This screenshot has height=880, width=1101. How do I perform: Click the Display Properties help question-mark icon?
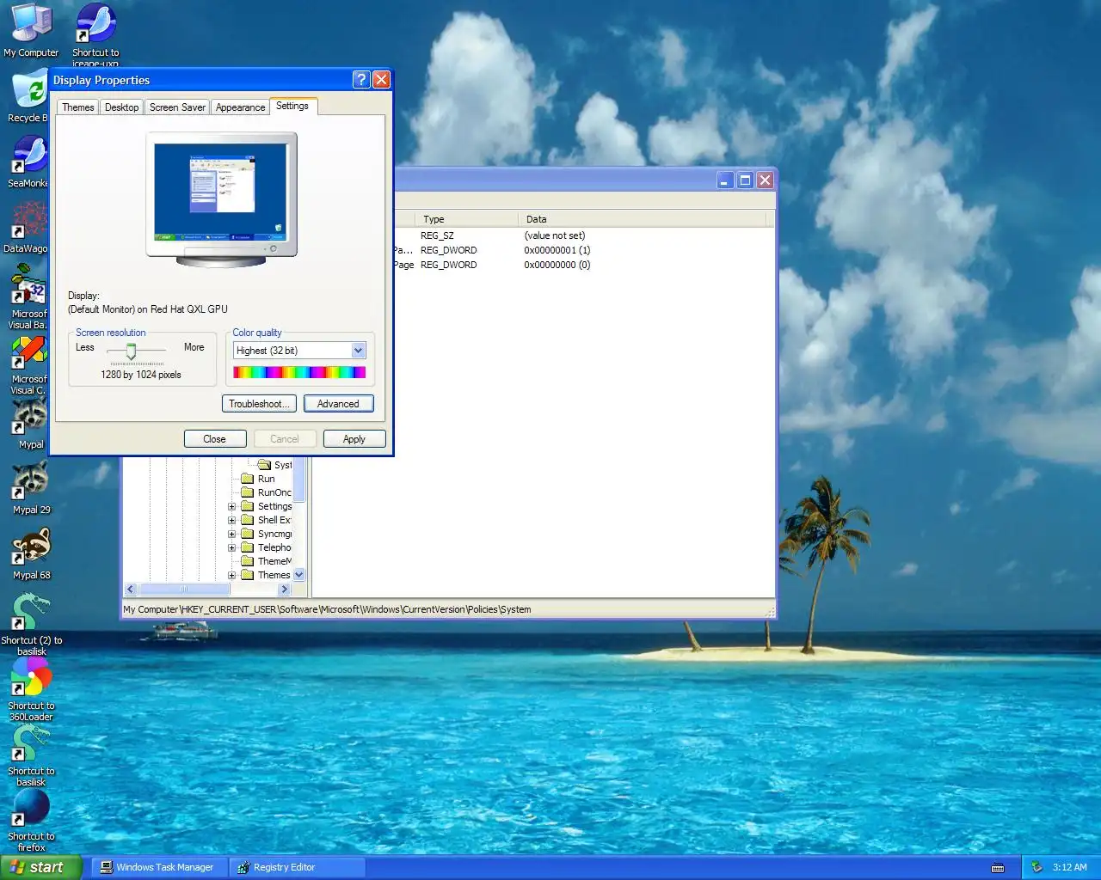coord(361,80)
